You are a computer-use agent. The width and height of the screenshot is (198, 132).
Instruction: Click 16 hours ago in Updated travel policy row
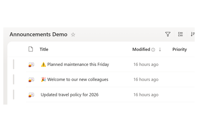146,95
